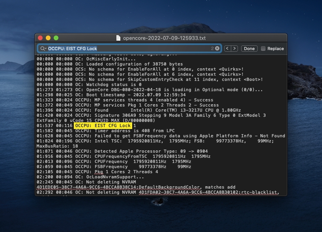Click the opencore-2022-07-09-125933.txt window title
Image resolution: width=322 pixels, height=232 pixels.
pos(164,38)
